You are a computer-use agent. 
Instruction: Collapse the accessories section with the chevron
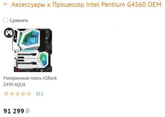pyautogui.click(x=5, y=4)
